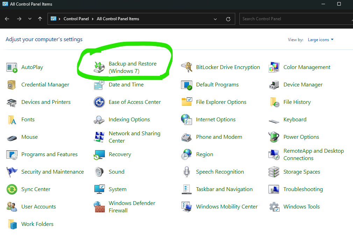Click the Sync Center icon
Viewport: 353px width, 235px height.
12,189
